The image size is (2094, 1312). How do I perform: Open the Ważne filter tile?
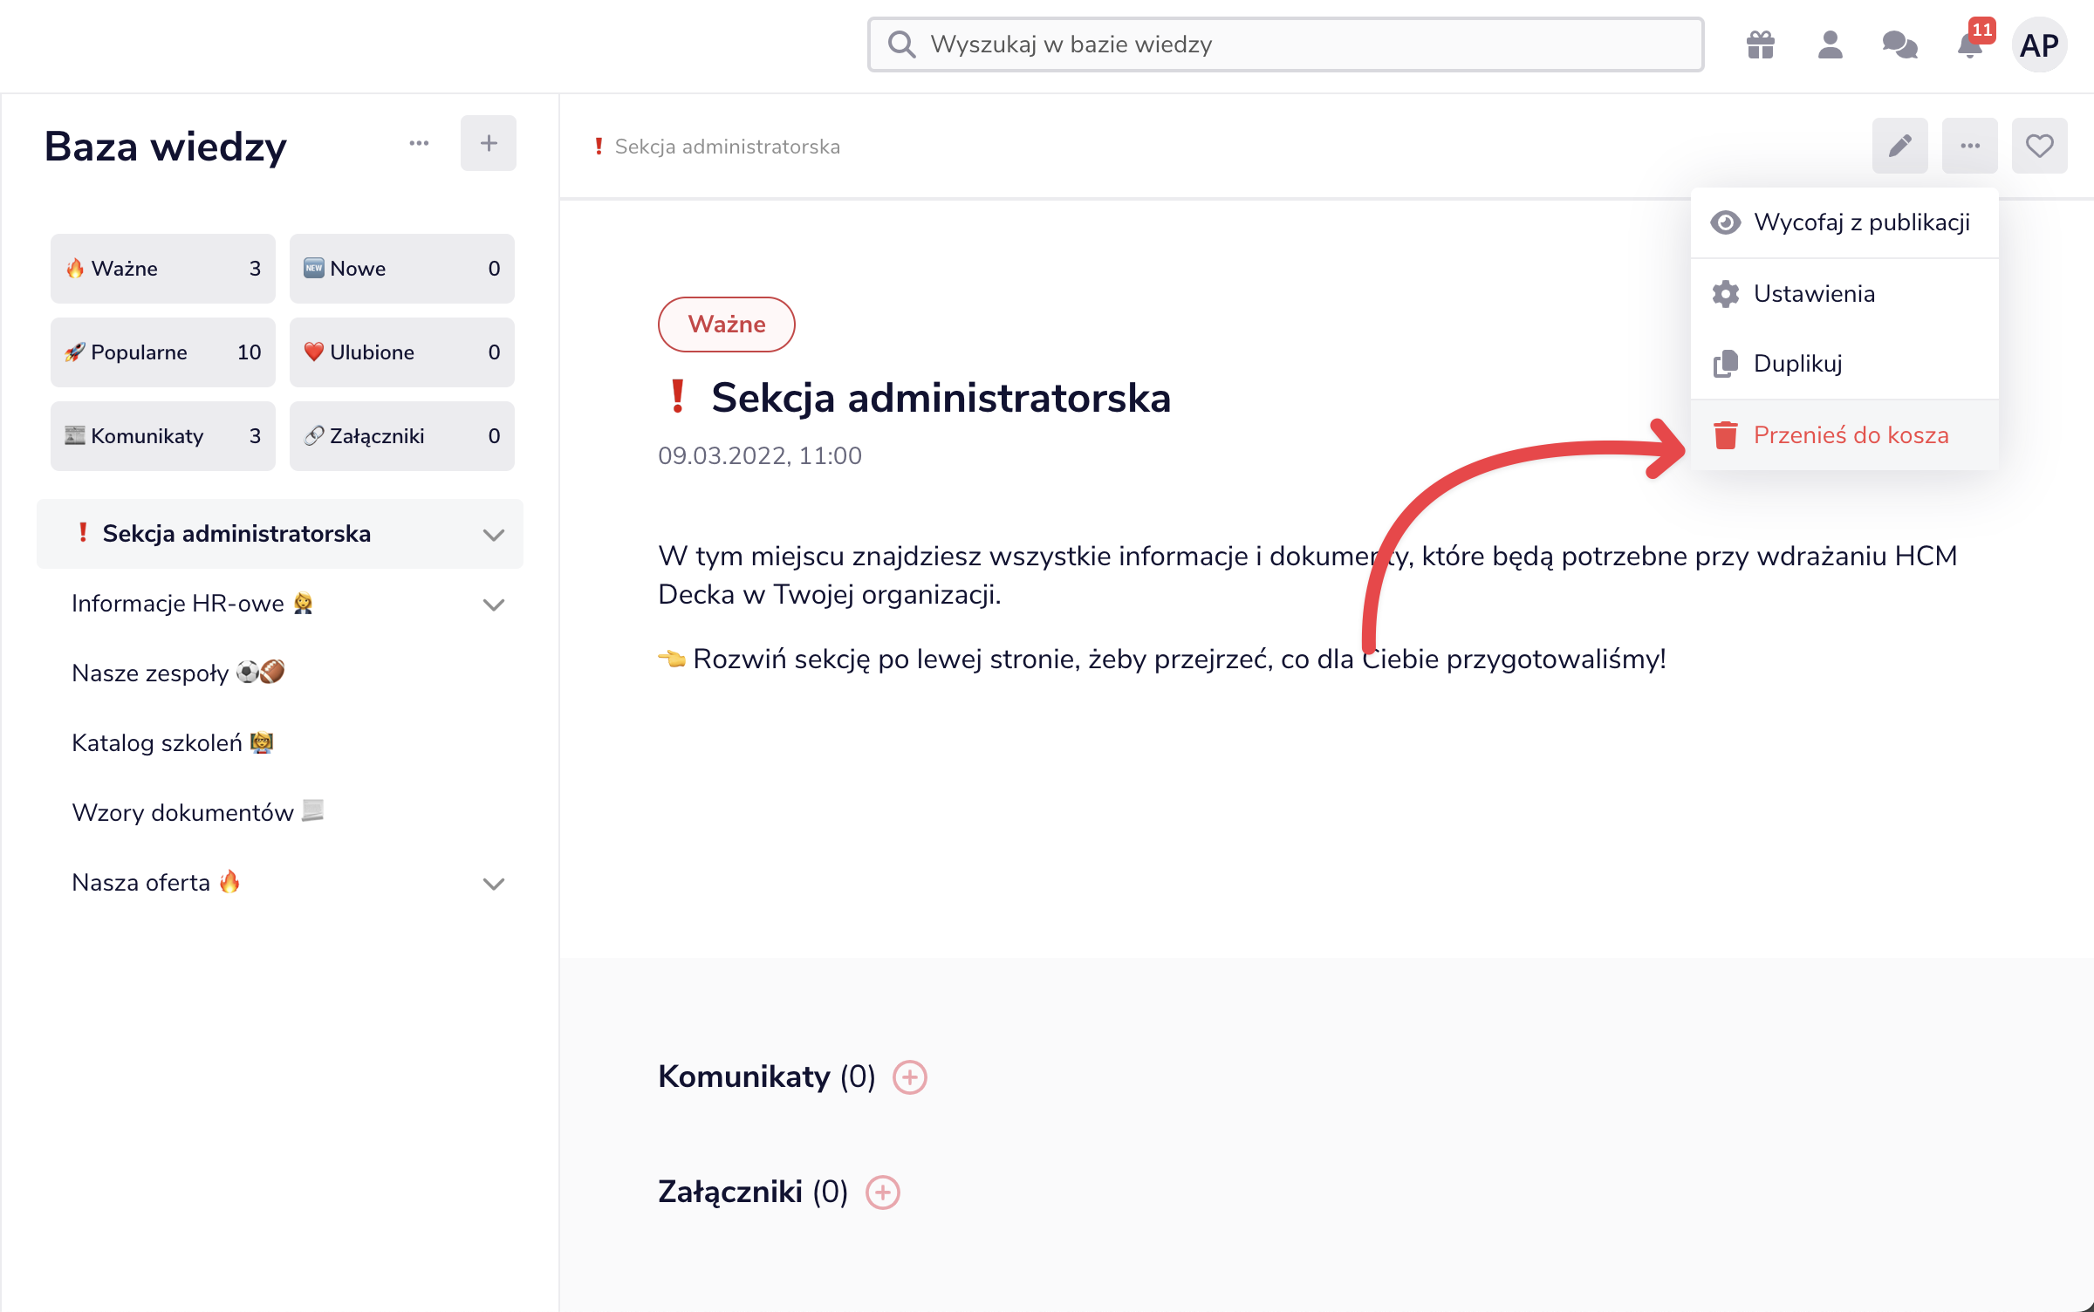pos(163,269)
